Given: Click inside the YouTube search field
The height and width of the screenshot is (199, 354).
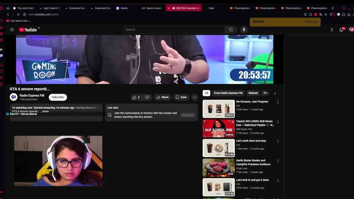Looking at the screenshot, I should (x=174, y=30).
